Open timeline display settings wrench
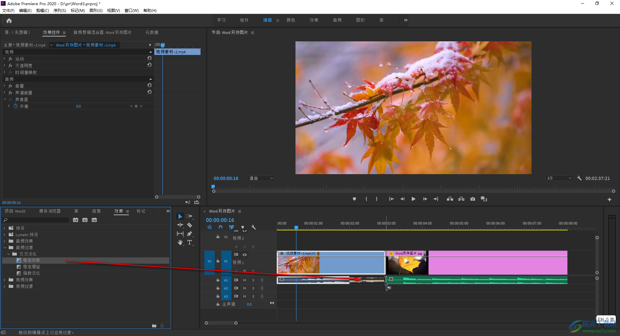 coord(253,227)
